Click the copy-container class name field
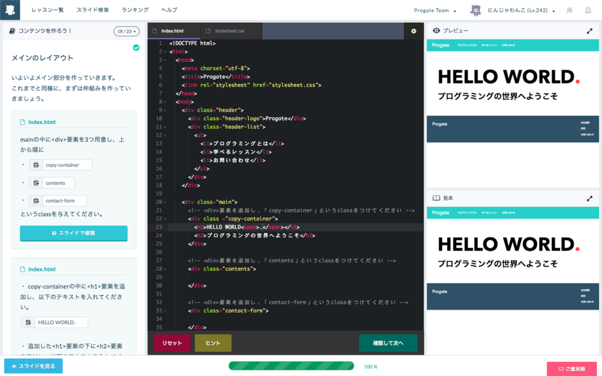This screenshot has width=602, height=376. [x=67, y=165]
